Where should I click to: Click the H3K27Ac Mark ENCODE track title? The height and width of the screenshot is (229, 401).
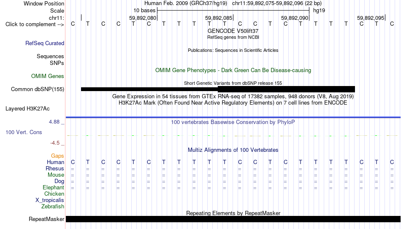[233, 103]
